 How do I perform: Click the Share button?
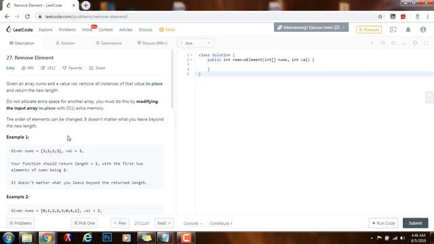click(97, 68)
